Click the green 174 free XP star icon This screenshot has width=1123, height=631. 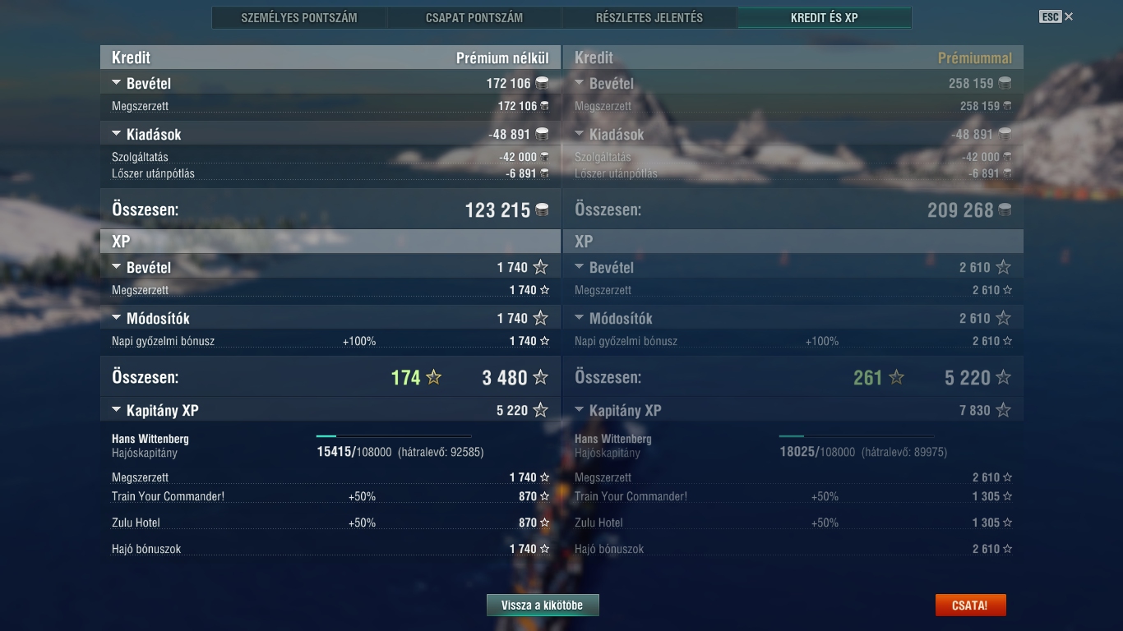coord(433,378)
